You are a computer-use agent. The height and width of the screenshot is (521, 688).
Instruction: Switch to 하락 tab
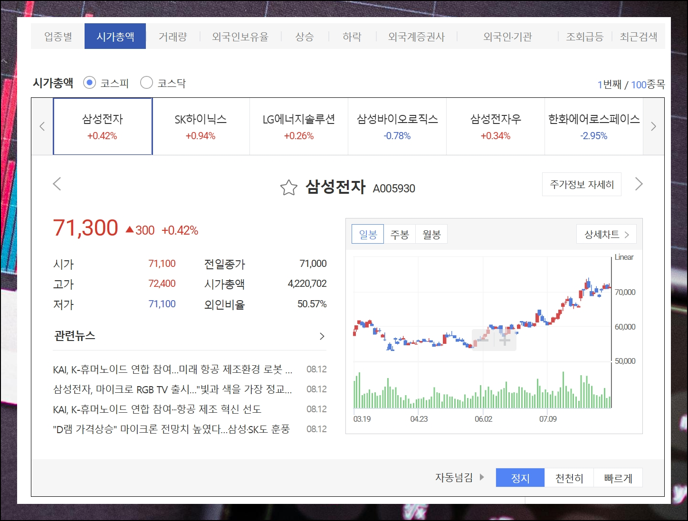click(x=352, y=37)
